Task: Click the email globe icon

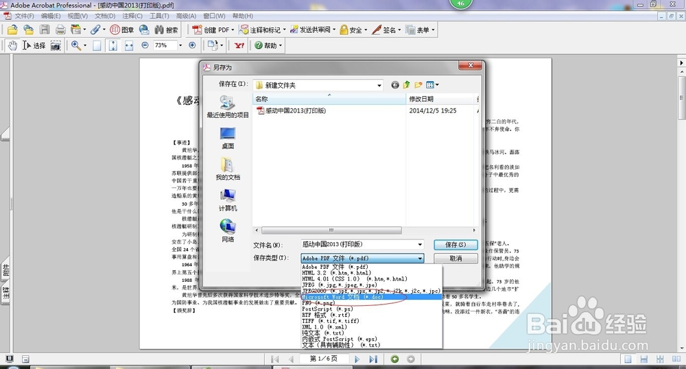Action: coord(144,29)
